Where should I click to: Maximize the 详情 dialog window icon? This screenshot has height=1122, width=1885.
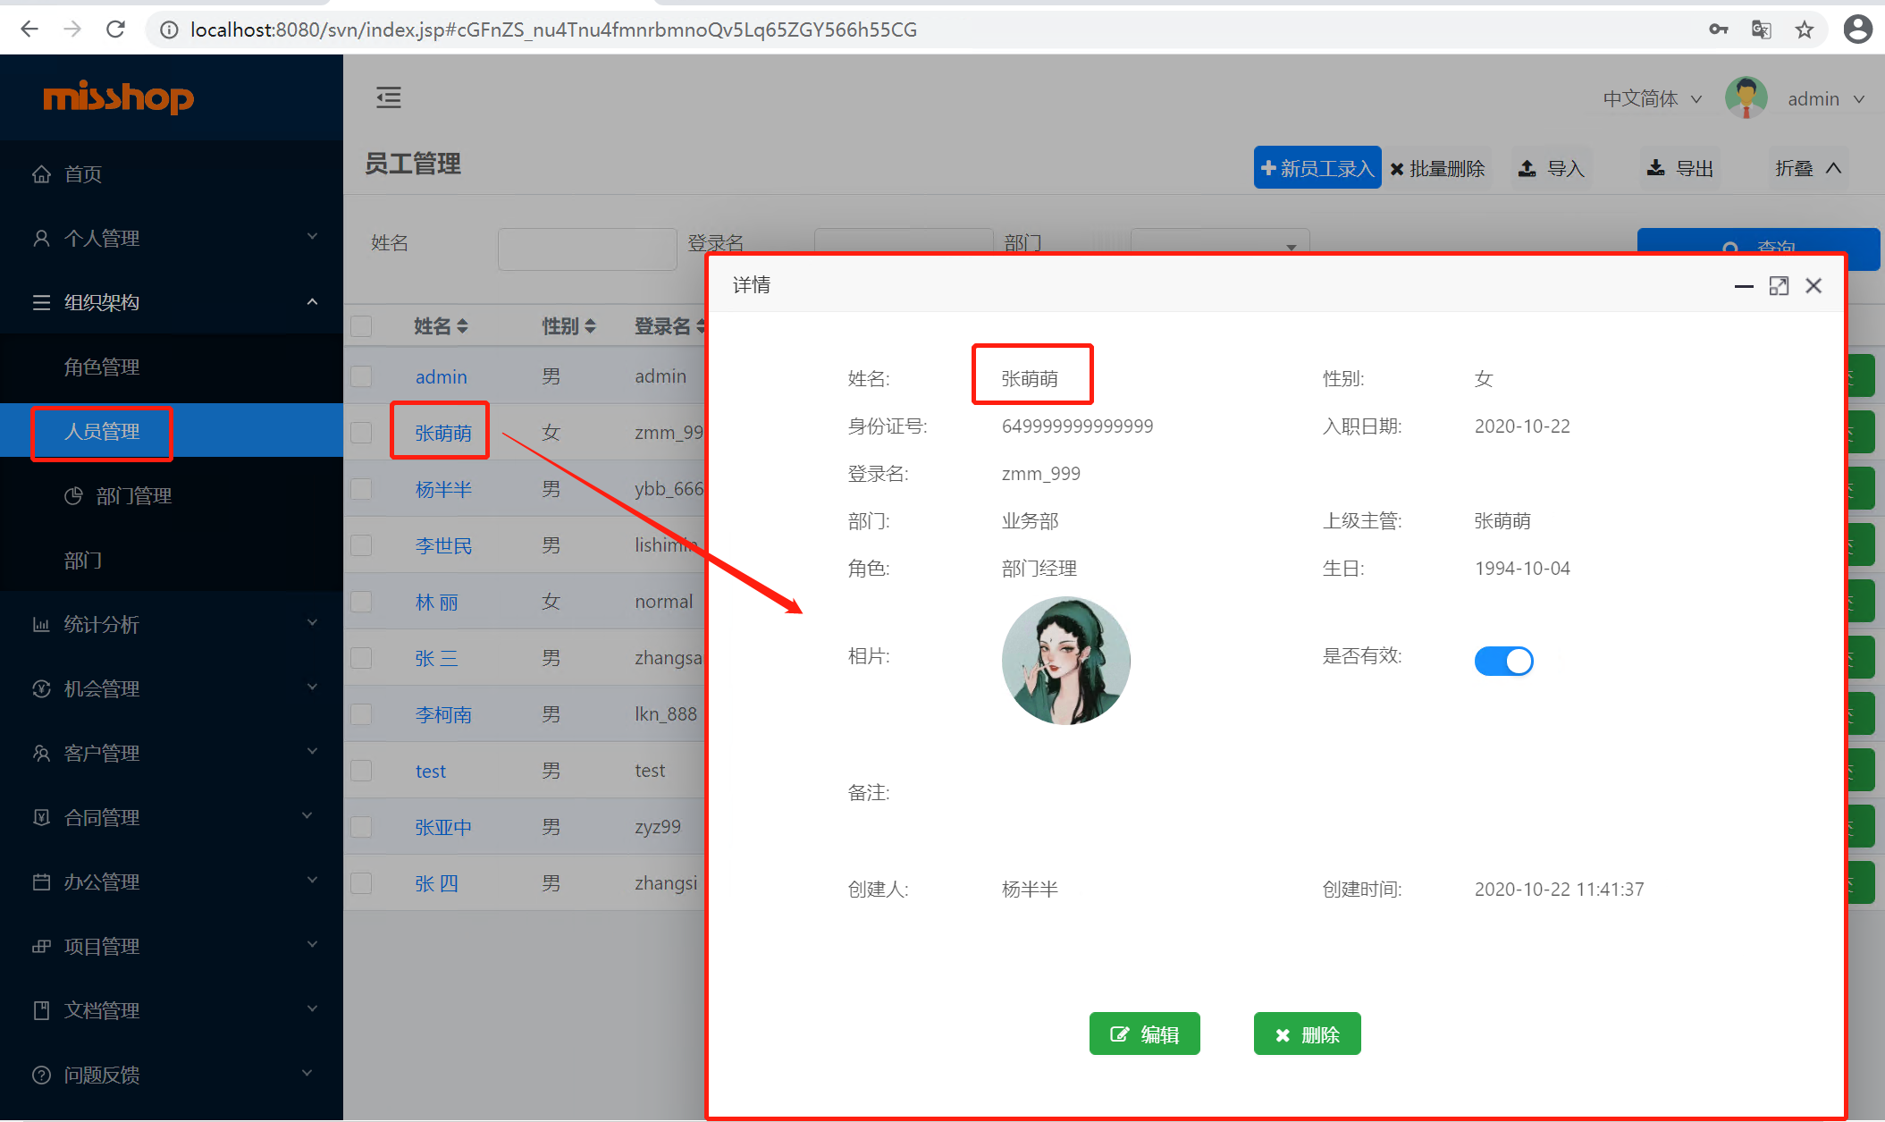click(1779, 286)
